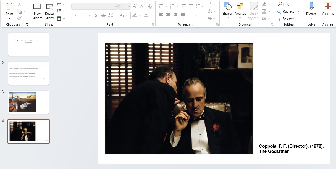The width and height of the screenshot is (336, 169).
Task: Open the Change Case Aa dropdown
Action: tap(124, 15)
